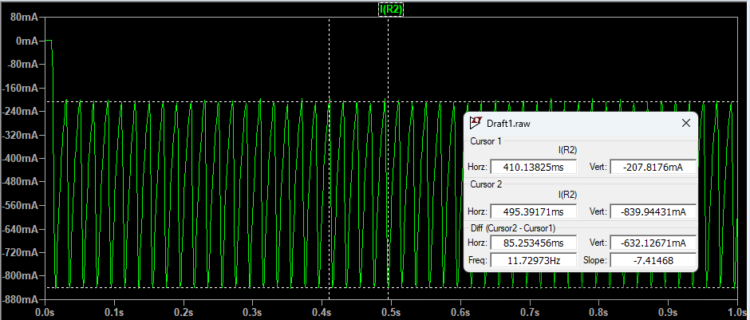Click the Diff (Cursor2 - Cursor1) heading
The width and height of the screenshot is (750, 320).
[x=513, y=228]
